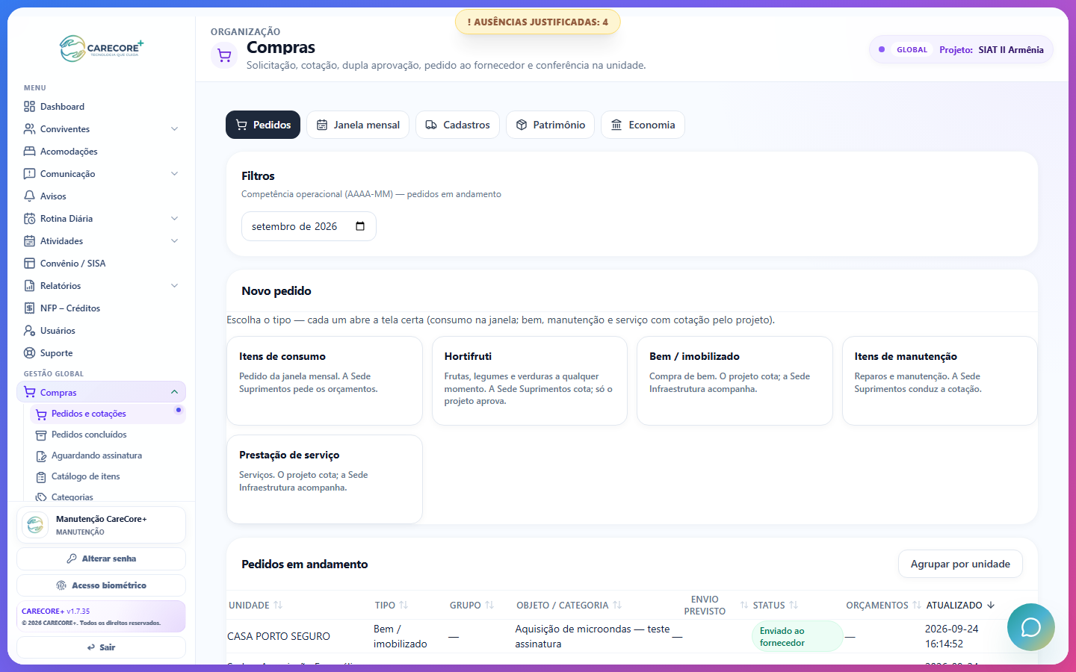
Task: Click the Aguardando assinatura document icon
Action: tap(41, 455)
